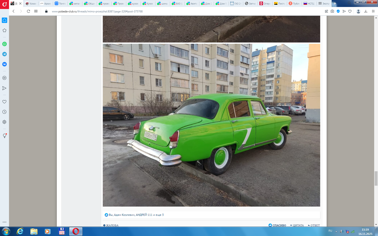
Task: Toggle the ad blocker shield icon
Action: click(x=338, y=11)
